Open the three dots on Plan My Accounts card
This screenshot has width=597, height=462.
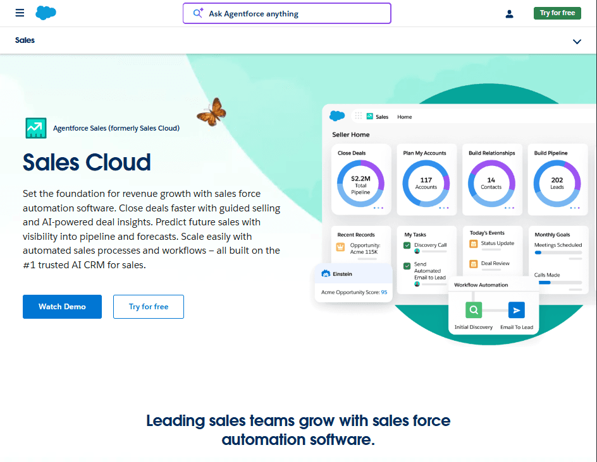tap(444, 208)
